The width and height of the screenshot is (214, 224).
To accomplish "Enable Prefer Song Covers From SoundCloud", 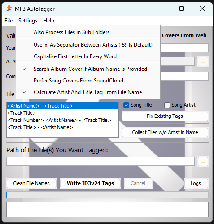I will tap(88, 81).
